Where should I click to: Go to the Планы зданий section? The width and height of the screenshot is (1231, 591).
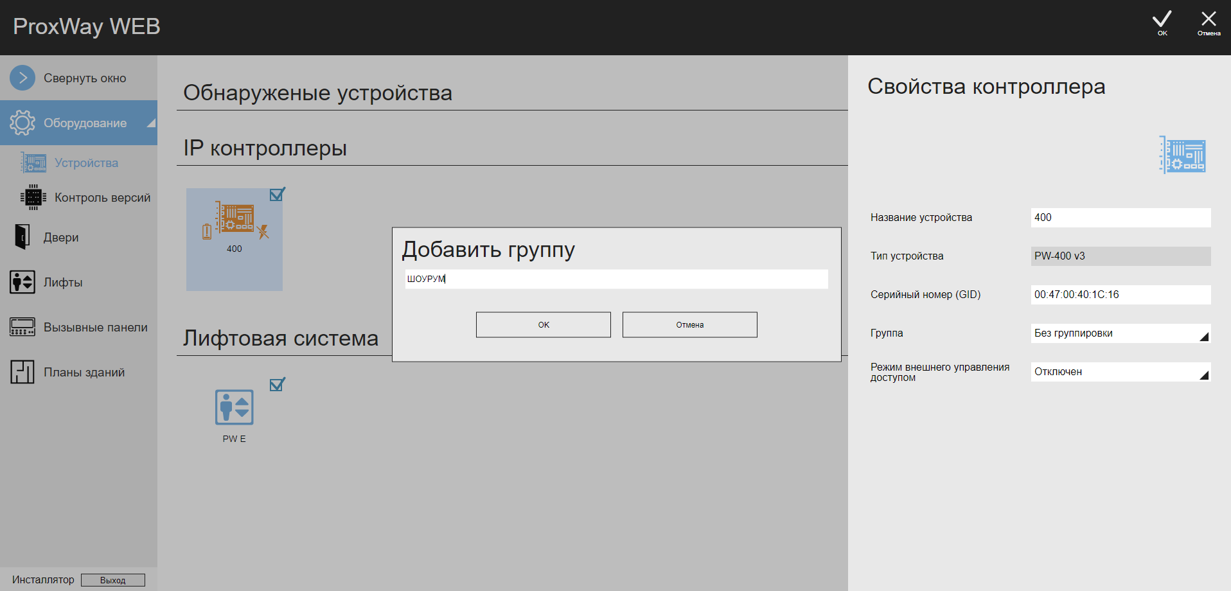(84, 372)
